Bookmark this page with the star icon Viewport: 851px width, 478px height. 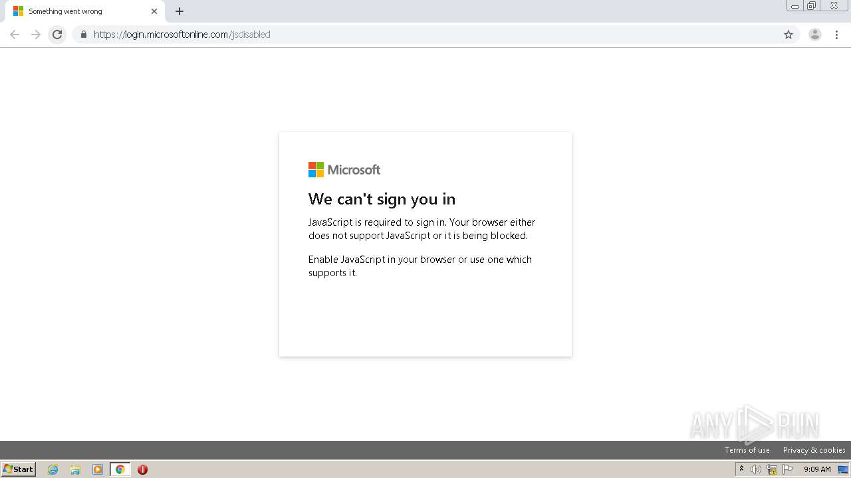(789, 35)
